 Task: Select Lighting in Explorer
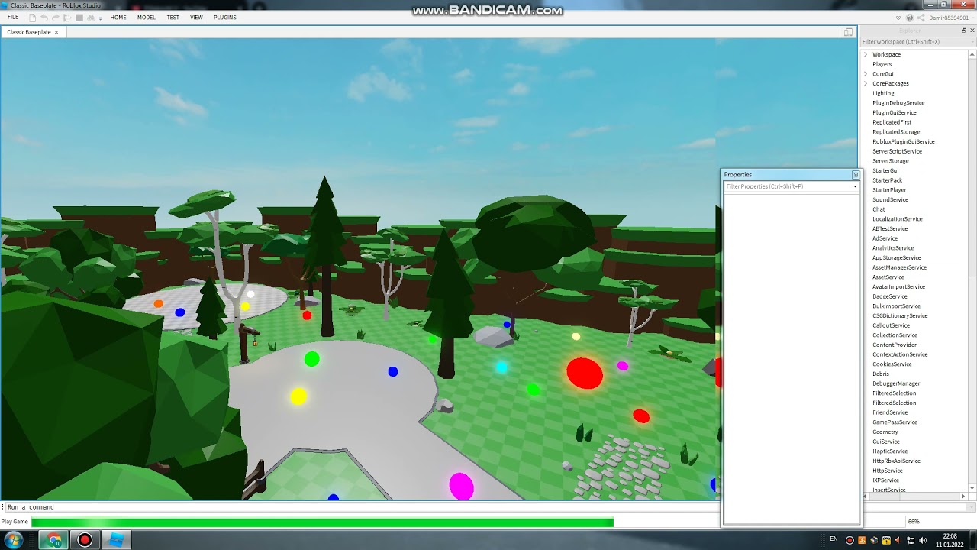[883, 93]
